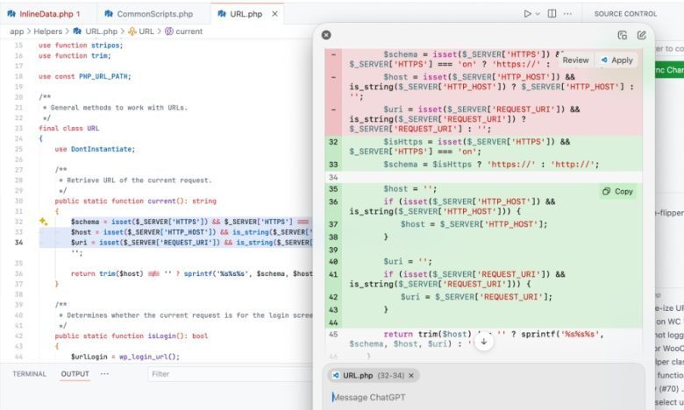Select the URL.php breadcrumb segment
Viewport: 684px width, 410px height.
[x=96, y=32]
